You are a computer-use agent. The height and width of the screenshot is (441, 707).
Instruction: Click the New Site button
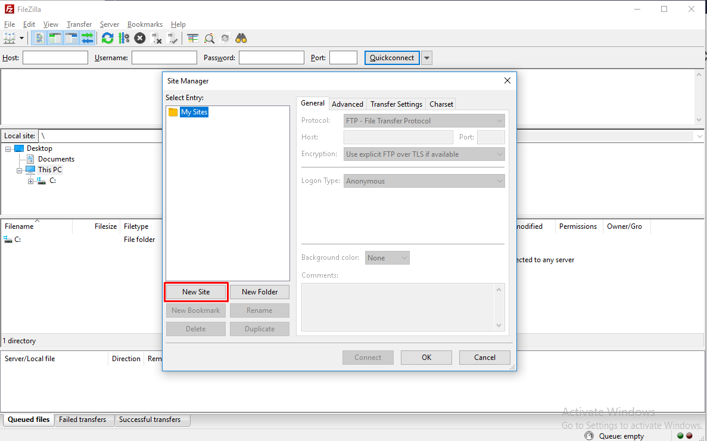click(196, 292)
